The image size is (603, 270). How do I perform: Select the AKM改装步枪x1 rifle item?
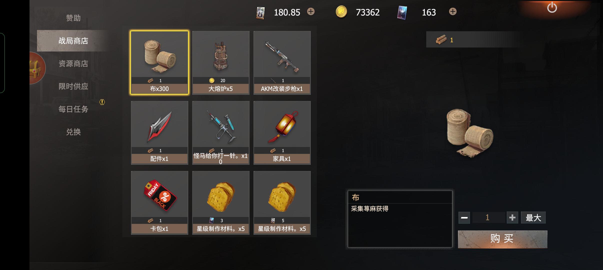pos(282,62)
